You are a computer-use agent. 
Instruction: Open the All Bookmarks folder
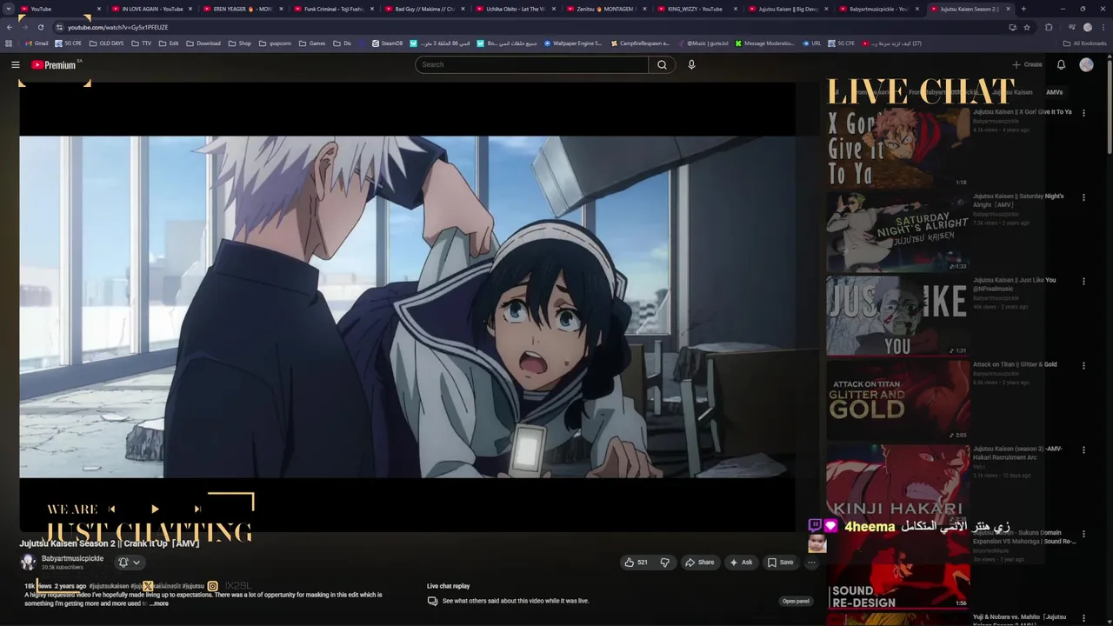[1086, 43]
